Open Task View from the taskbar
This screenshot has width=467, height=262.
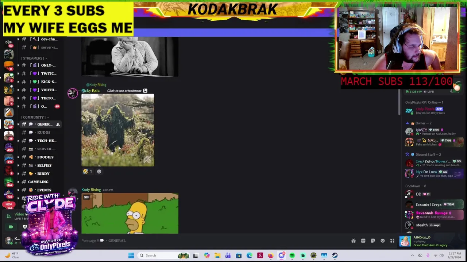click(196, 255)
